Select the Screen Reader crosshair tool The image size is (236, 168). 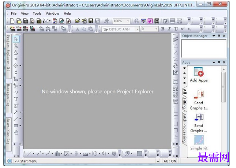(x=16, y=59)
